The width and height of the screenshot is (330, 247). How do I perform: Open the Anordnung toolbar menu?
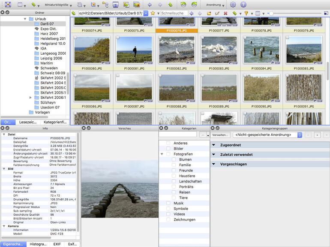coord(215,5)
